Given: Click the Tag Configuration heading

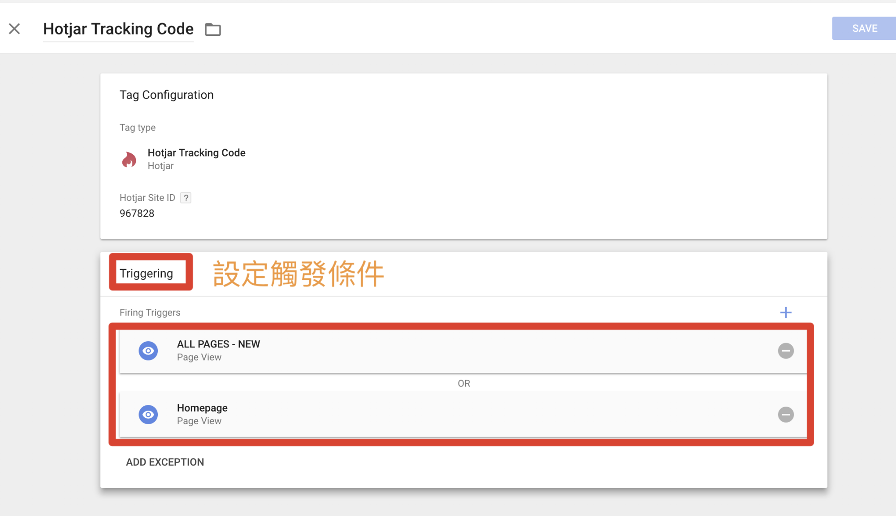Looking at the screenshot, I should click(166, 95).
